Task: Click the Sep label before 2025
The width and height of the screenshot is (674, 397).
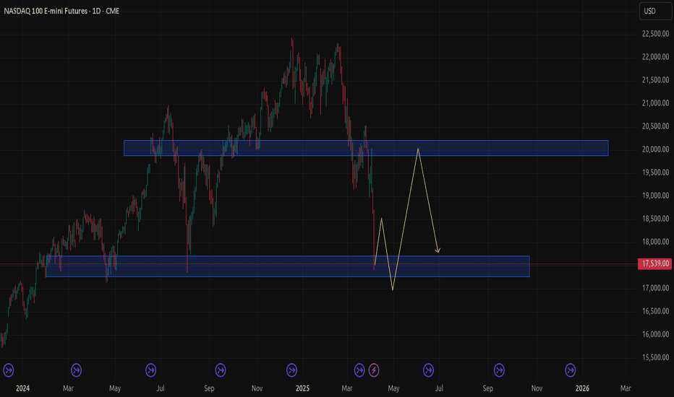Action: pyautogui.click(x=209, y=388)
